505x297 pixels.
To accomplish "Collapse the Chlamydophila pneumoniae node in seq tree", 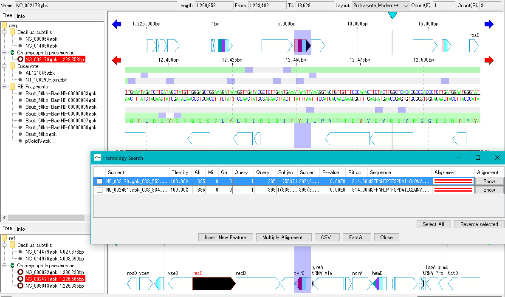I will tap(5, 53).
